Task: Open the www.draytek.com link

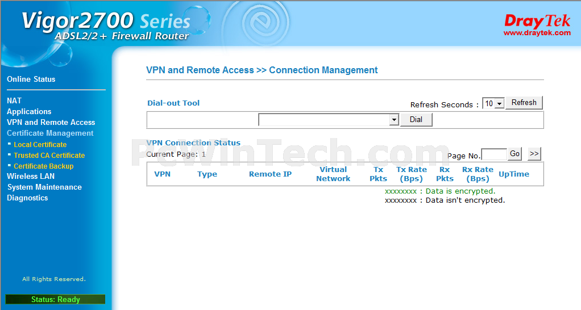Action: tap(537, 33)
